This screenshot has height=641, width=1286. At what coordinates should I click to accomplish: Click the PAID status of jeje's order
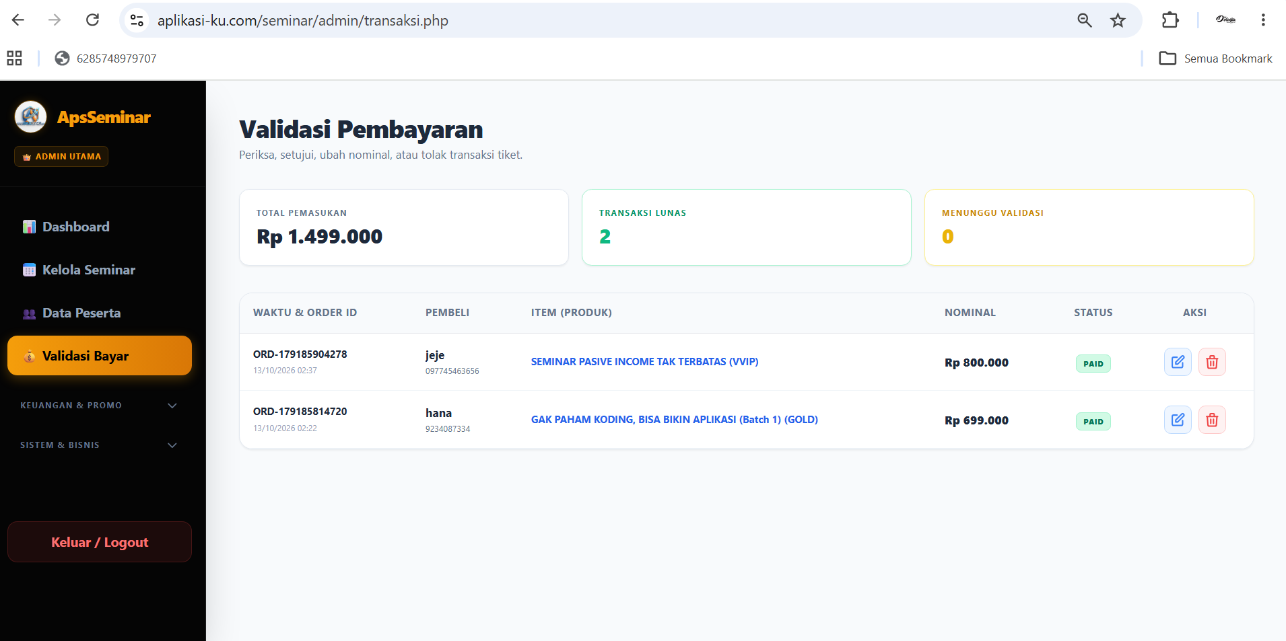[x=1093, y=364]
